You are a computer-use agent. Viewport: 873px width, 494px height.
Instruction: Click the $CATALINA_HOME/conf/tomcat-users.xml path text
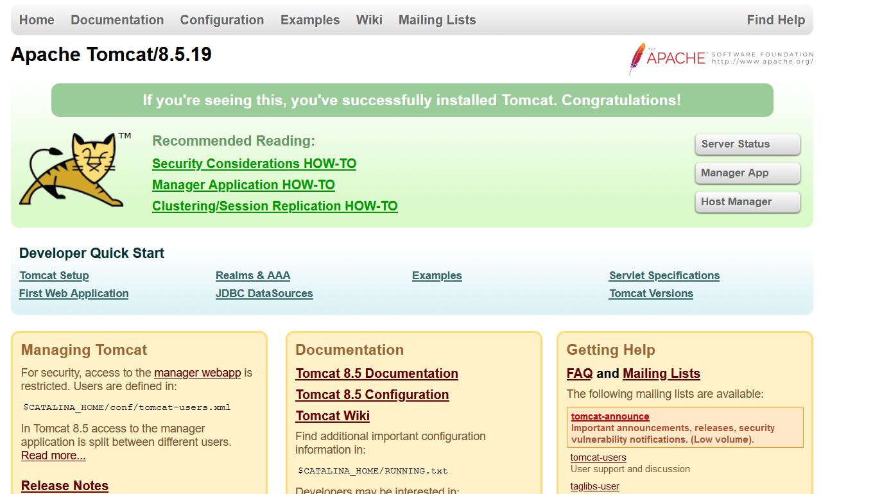127,407
